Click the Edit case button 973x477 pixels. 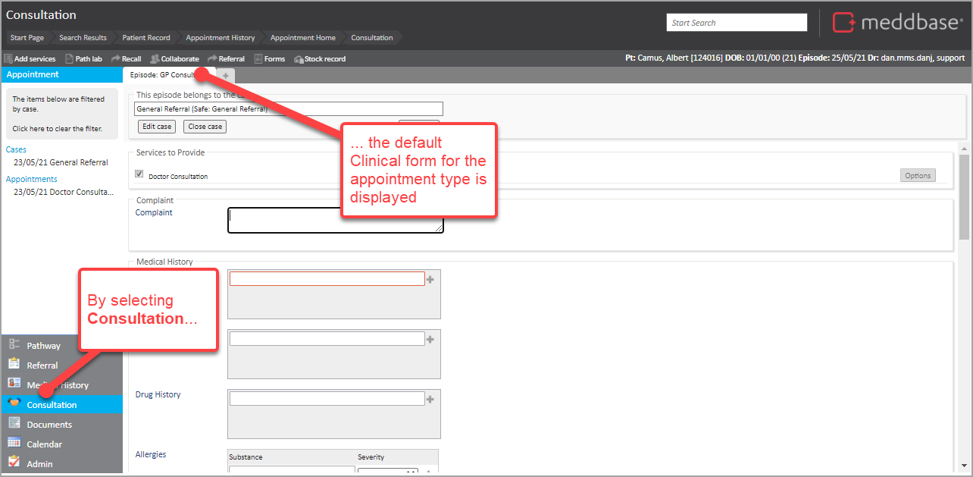[x=157, y=127]
